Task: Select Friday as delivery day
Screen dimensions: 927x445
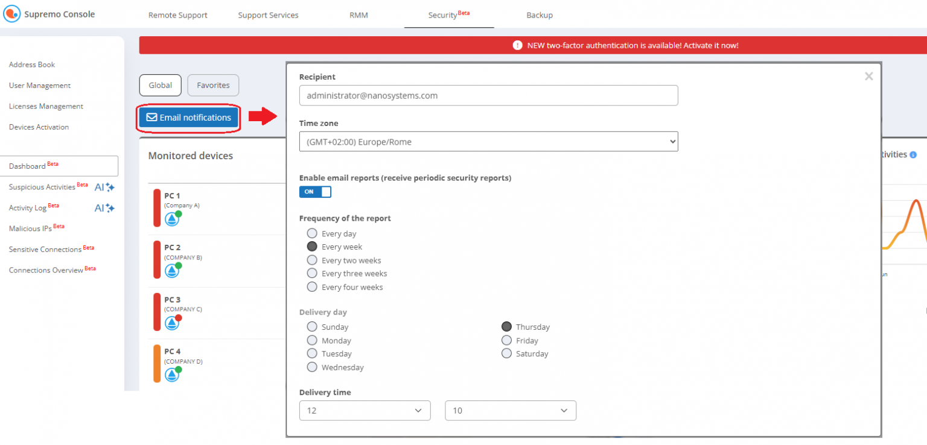Action: coord(506,340)
